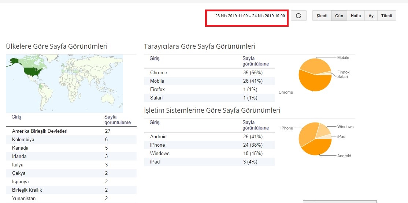Click the Firefox row in browser table
408x203 pixels.
209,89
